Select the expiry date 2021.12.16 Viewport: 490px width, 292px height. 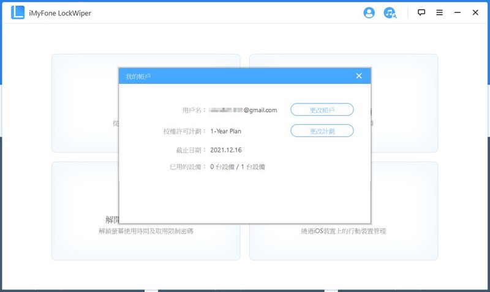click(225, 150)
